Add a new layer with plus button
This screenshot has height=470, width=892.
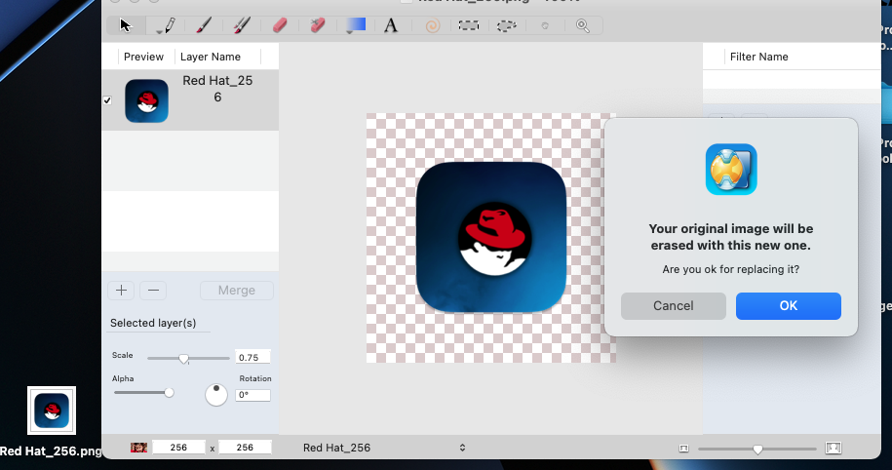121,291
